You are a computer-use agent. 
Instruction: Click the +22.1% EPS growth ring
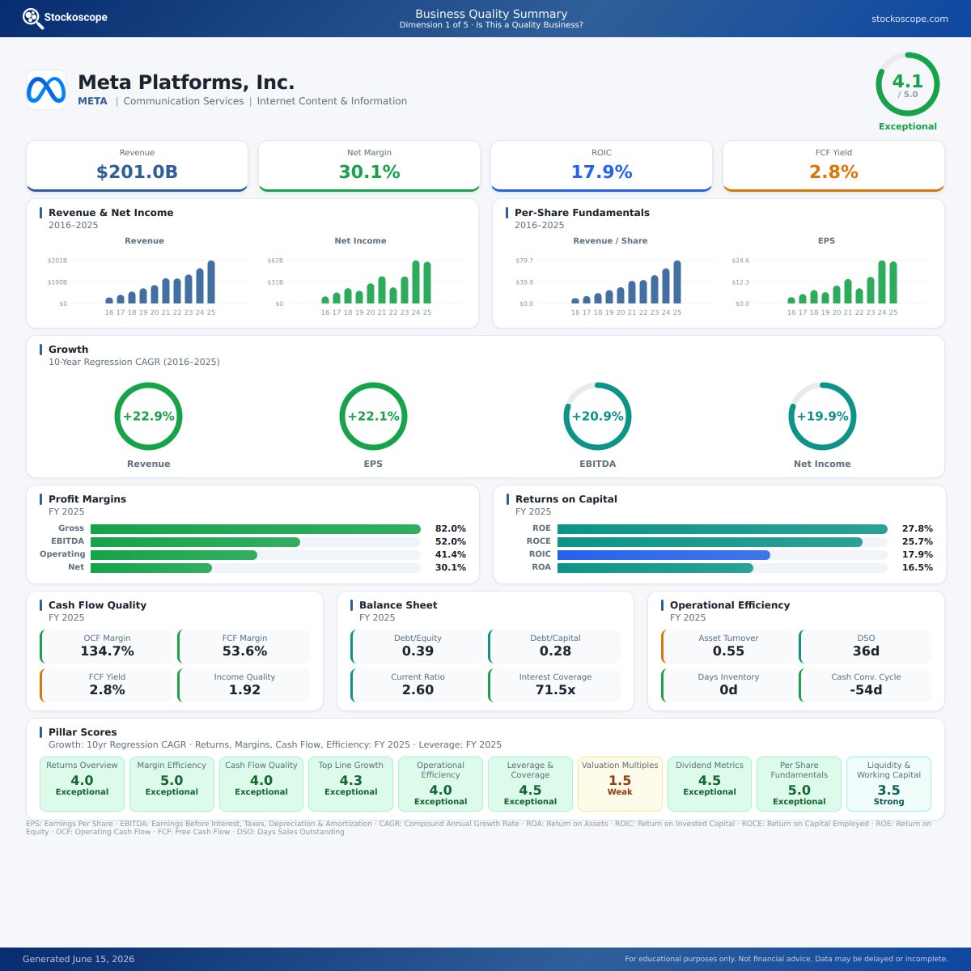pyautogui.click(x=373, y=416)
